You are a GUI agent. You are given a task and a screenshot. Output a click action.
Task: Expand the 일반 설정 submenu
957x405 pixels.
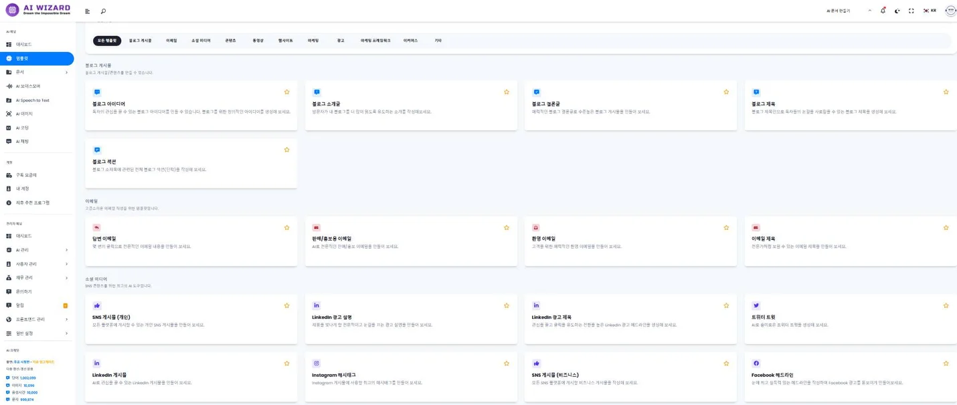37,333
